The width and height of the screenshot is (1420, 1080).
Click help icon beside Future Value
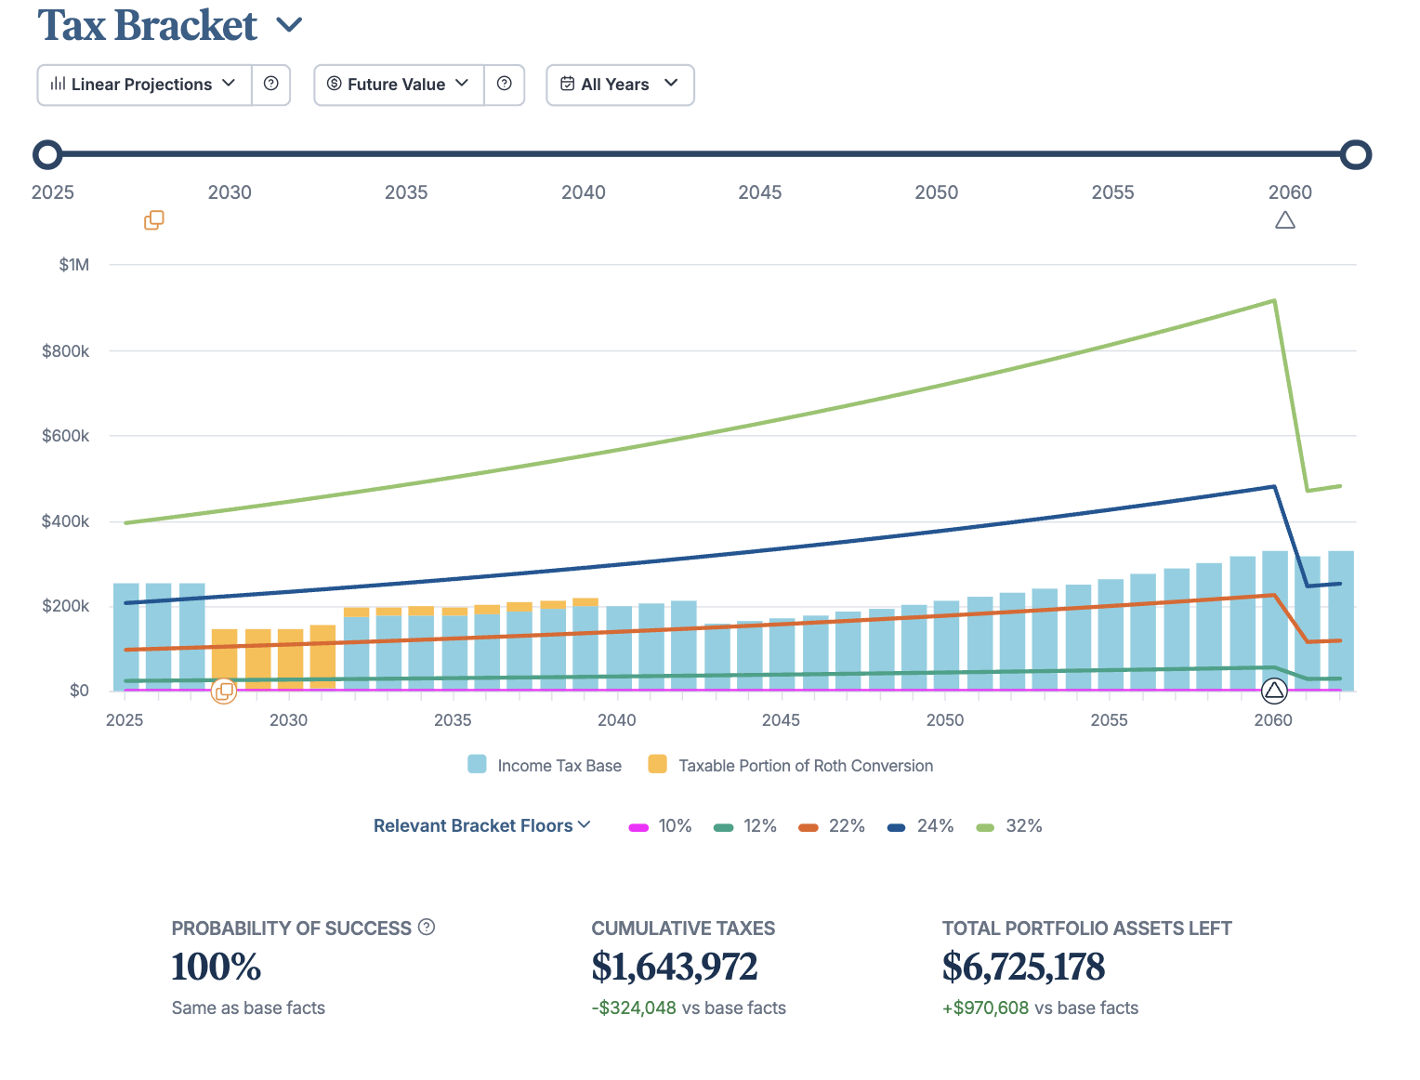point(505,85)
